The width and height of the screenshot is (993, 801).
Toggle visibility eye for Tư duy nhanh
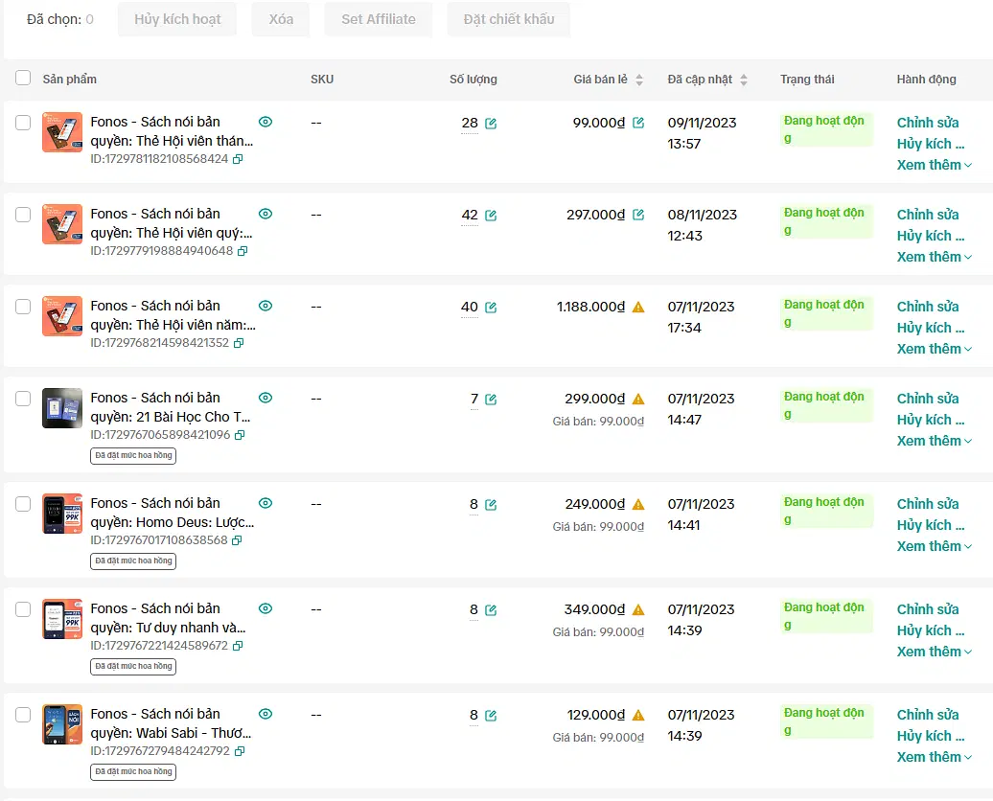266,608
